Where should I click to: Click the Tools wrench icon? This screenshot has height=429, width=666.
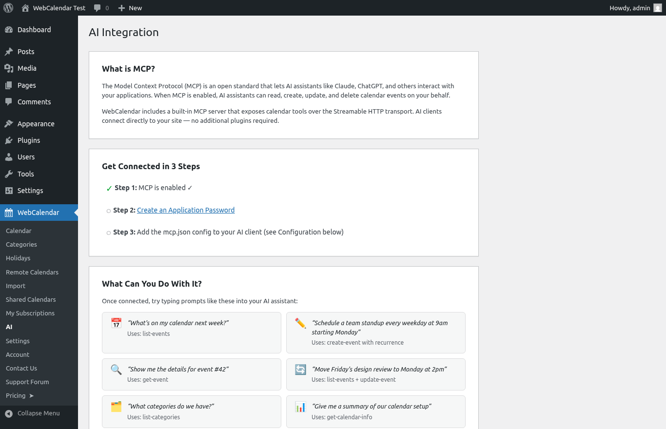9,174
